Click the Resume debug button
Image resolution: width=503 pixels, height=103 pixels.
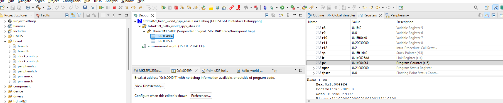[101, 8]
